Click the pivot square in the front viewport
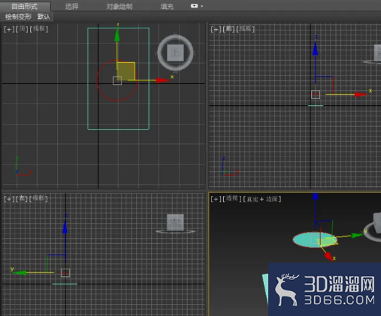This screenshot has width=381, height=316. point(316,95)
